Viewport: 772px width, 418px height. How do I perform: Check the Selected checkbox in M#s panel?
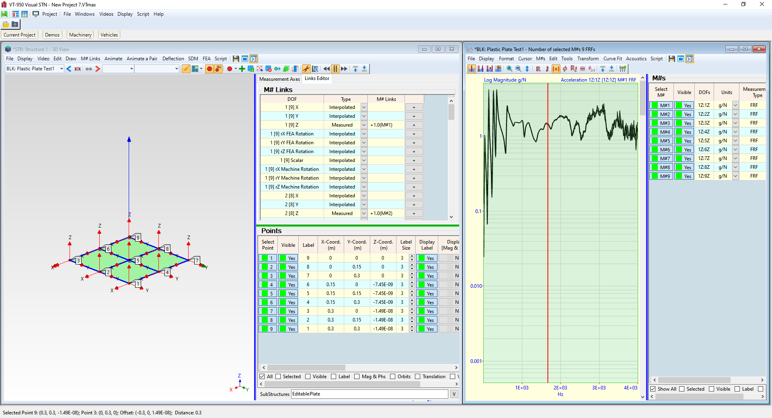click(x=682, y=389)
